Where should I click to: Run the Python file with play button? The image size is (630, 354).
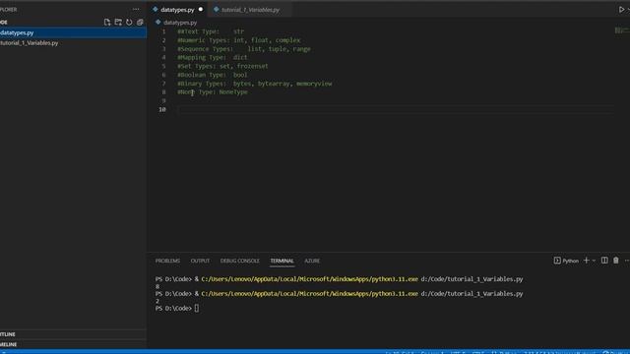[621, 9]
